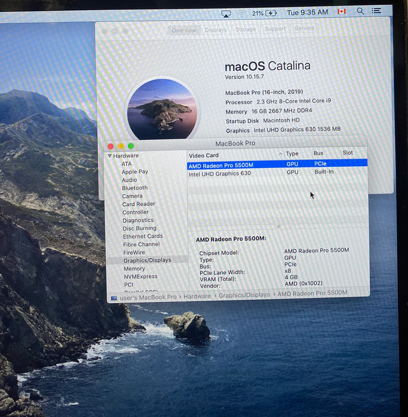
Task: Select Memory in the sidebar
Action: click(135, 269)
